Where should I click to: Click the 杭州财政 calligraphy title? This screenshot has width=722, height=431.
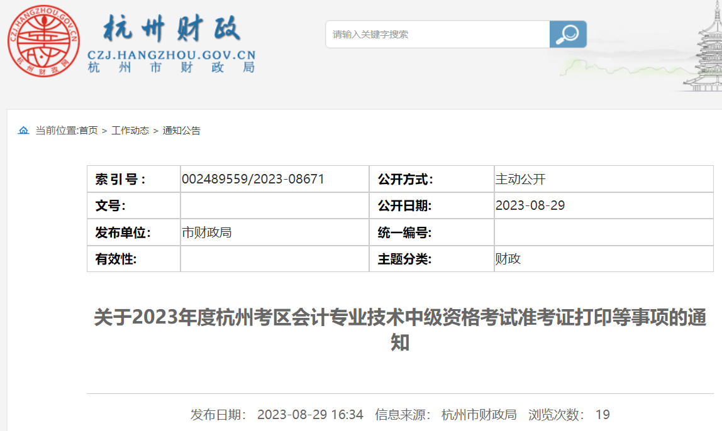click(x=171, y=29)
